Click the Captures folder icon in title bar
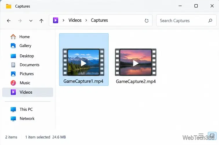The height and width of the screenshot is (145, 219). point(8,6)
